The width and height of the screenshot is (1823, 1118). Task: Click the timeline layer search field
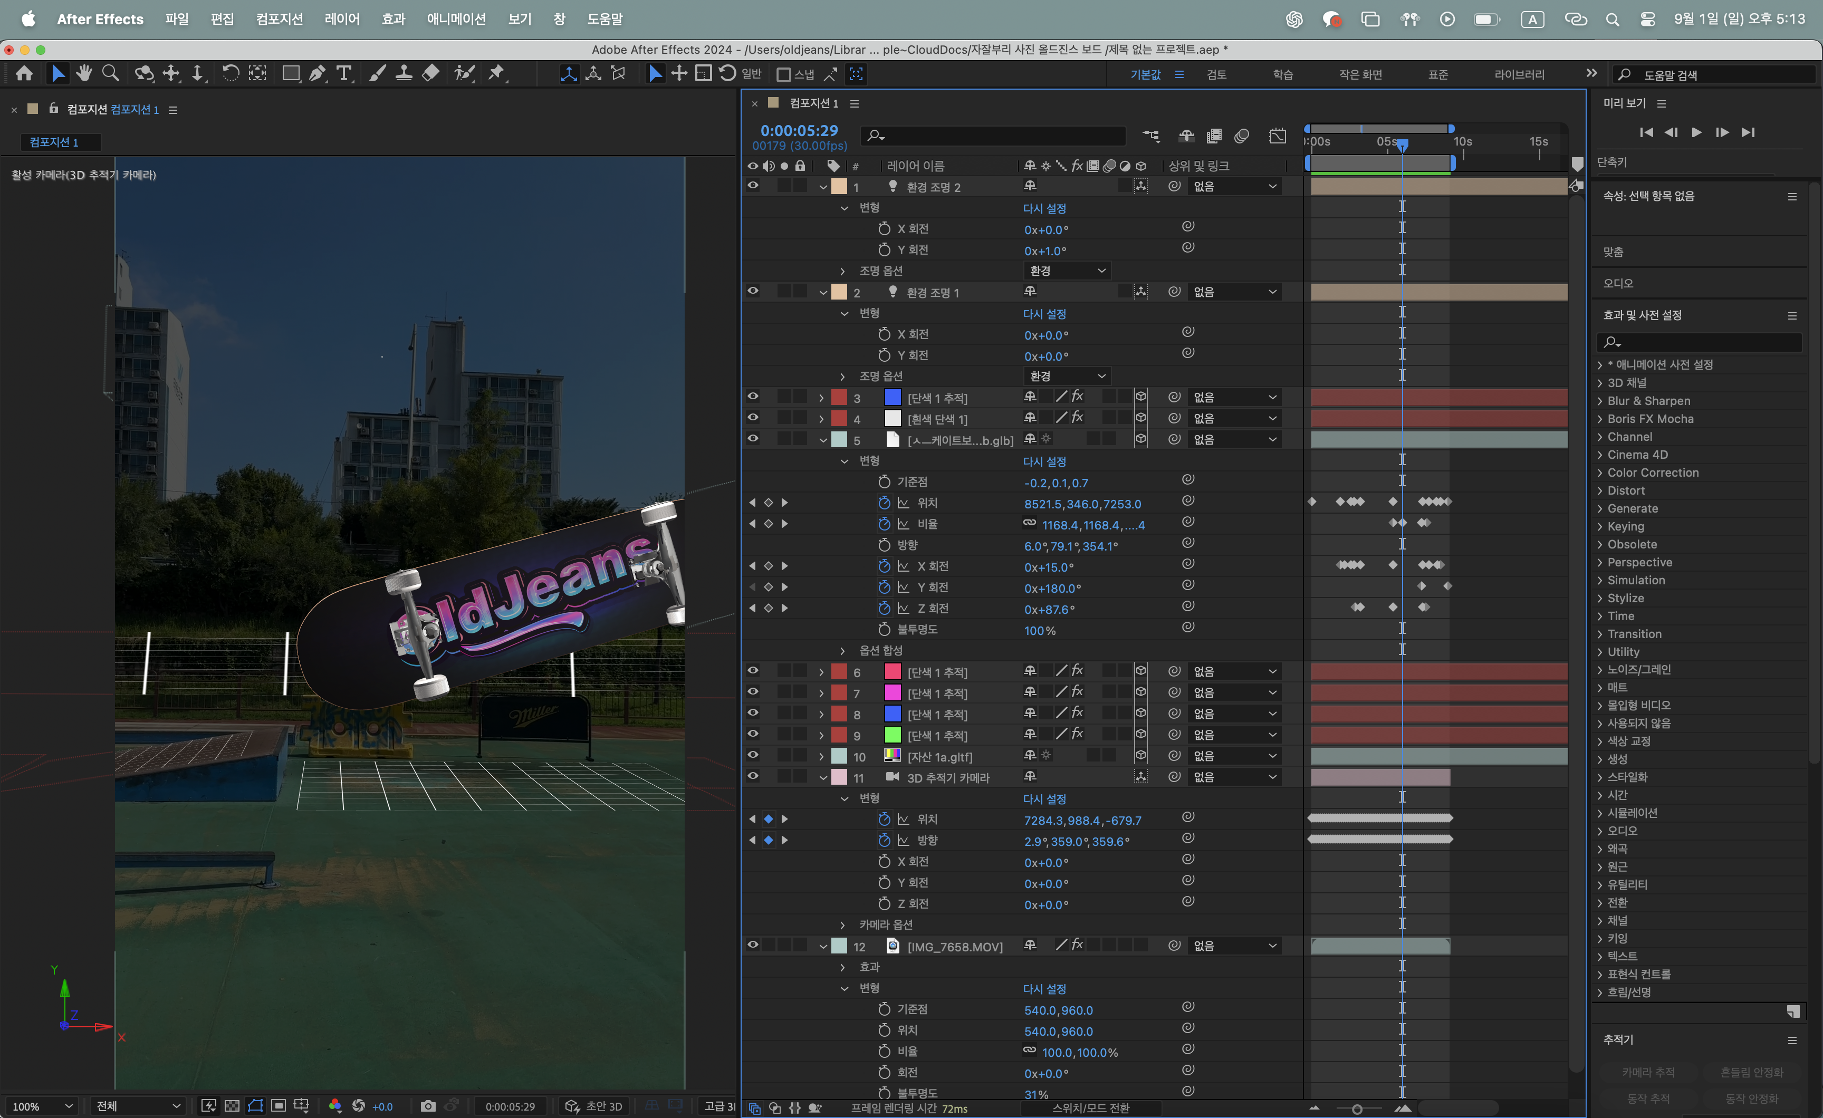993,136
